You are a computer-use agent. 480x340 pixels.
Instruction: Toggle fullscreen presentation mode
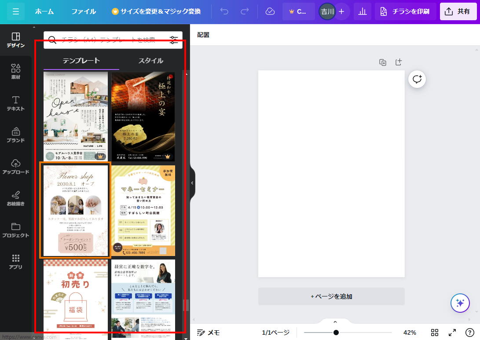pos(452,333)
